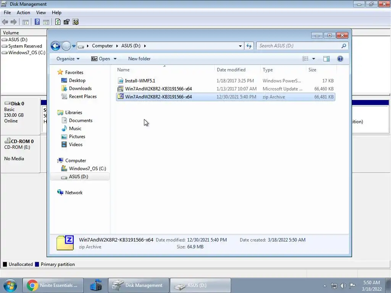The image size is (391, 293).
Task: Open Desktop in Favorites
Action: click(x=77, y=80)
